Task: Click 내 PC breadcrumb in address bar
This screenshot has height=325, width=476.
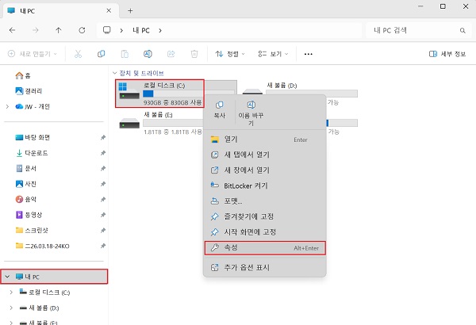Action: tap(141, 30)
